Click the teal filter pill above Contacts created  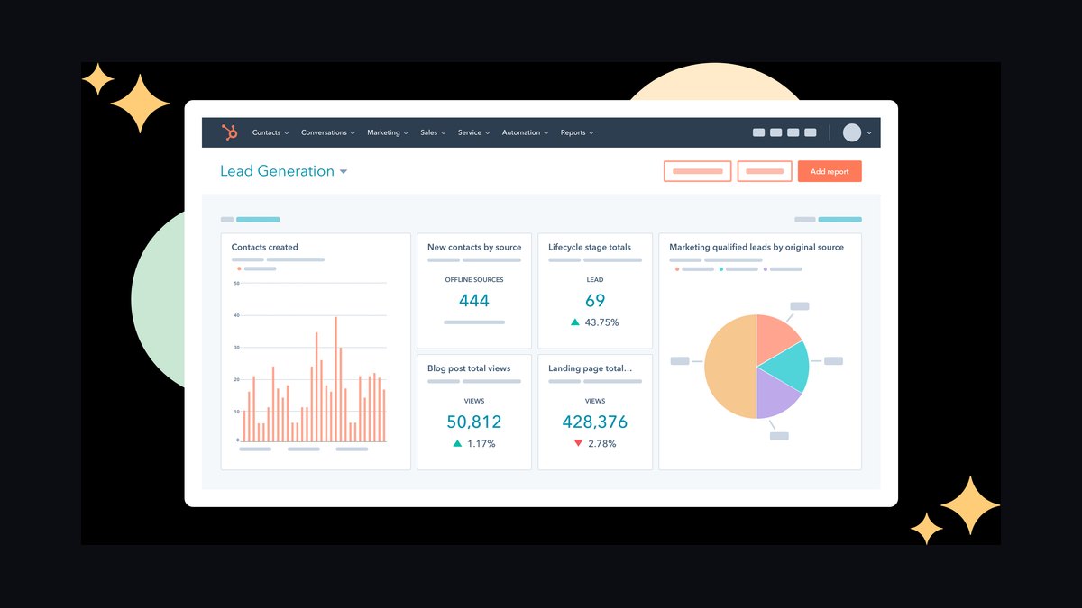pos(258,219)
